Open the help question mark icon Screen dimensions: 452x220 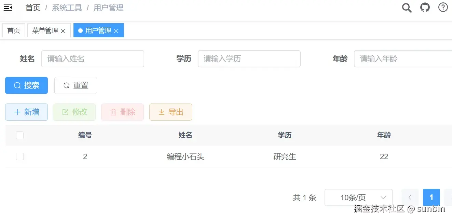(443, 8)
